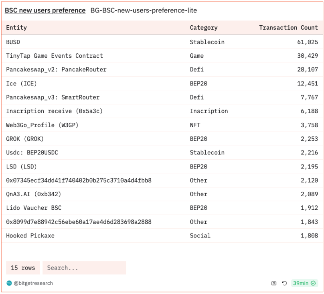Click the refresh query icon
The image size is (324, 294).
(284, 283)
